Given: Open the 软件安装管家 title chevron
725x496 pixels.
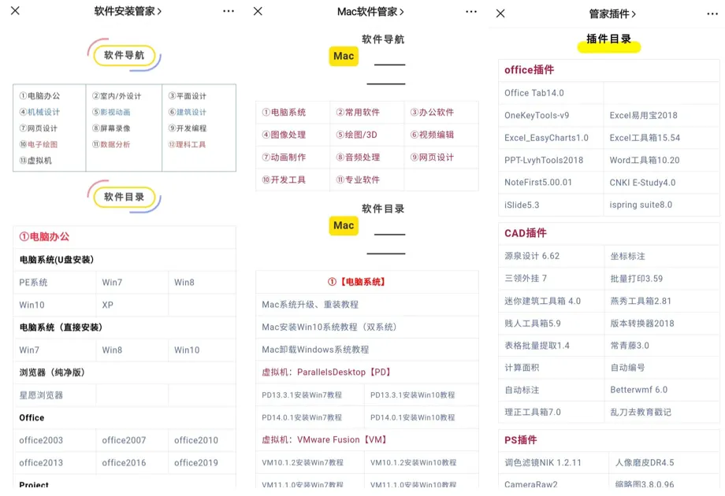Looking at the screenshot, I should (159, 12).
